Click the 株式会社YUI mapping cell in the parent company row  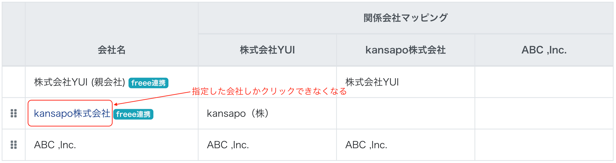[x=372, y=82]
